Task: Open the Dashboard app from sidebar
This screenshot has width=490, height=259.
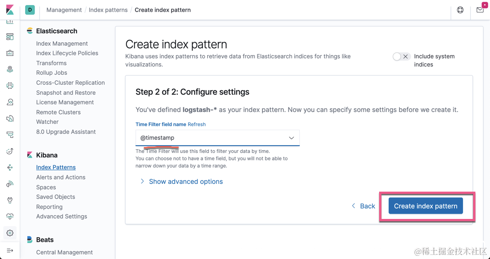Action: [10, 37]
